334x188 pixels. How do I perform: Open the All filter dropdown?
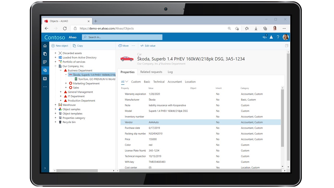[124, 82]
